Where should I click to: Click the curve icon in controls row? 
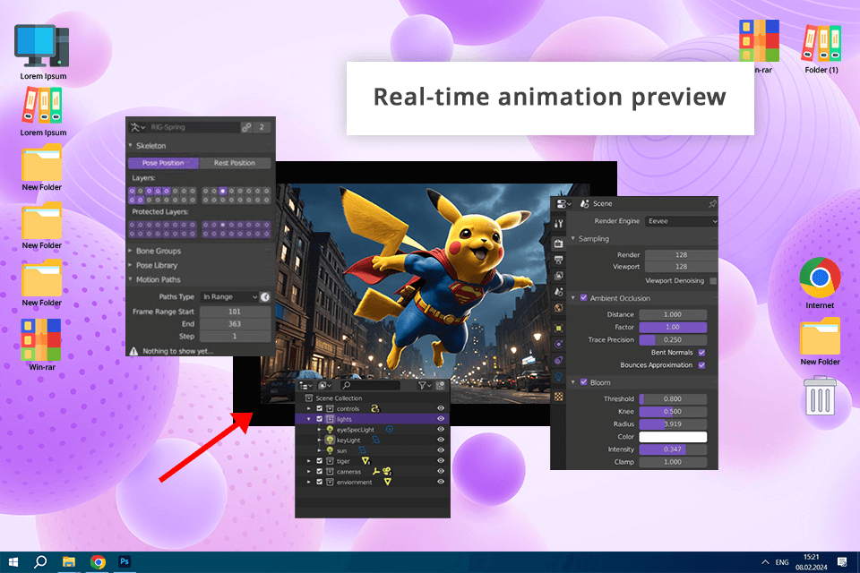pos(375,408)
